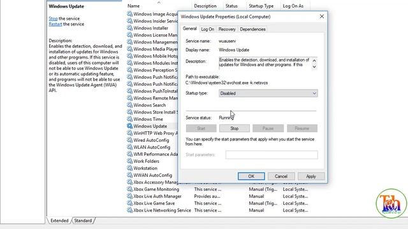The height and width of the screenshot is (229, 408).
Task: Click gear icon beside Windows Management row
Action: click(129, 42)
